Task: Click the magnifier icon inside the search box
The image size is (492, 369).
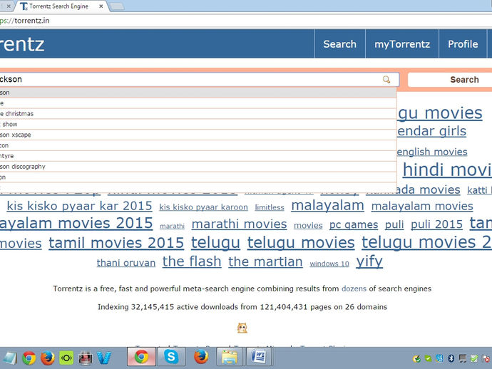Action: (x=386, y=80)
